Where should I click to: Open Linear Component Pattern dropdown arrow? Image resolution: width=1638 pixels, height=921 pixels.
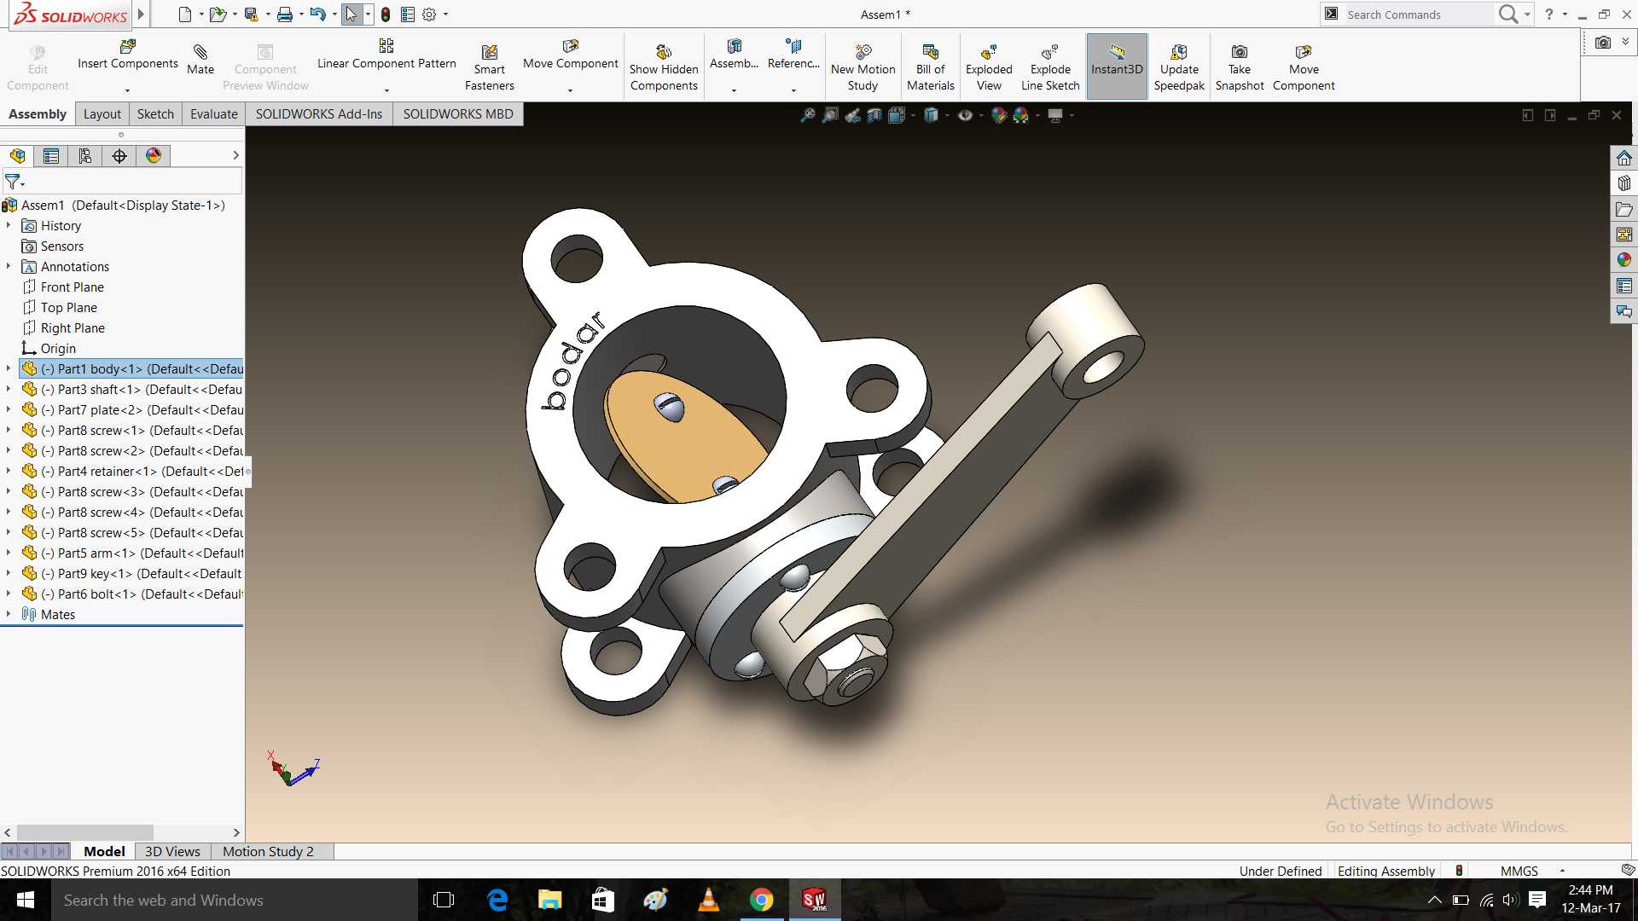click(386, 90)
